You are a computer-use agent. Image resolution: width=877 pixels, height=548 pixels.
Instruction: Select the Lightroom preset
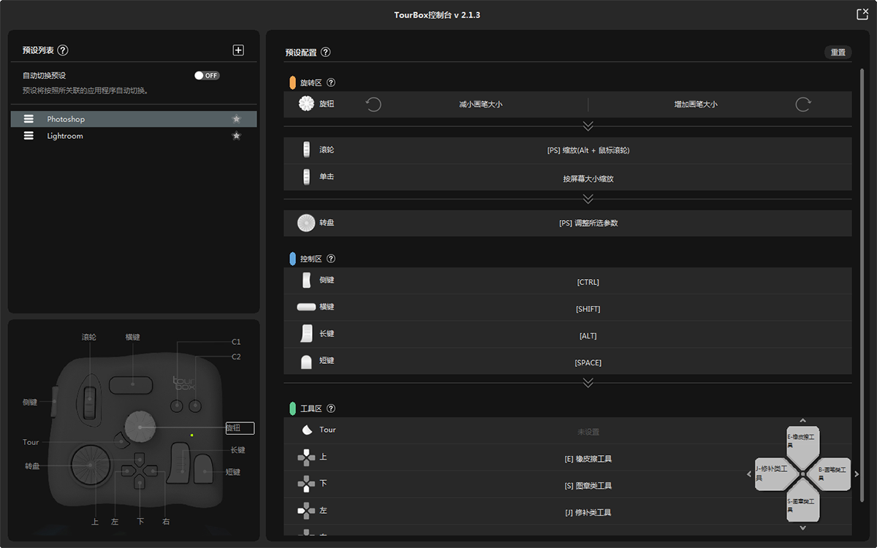[x=134, y=136]
